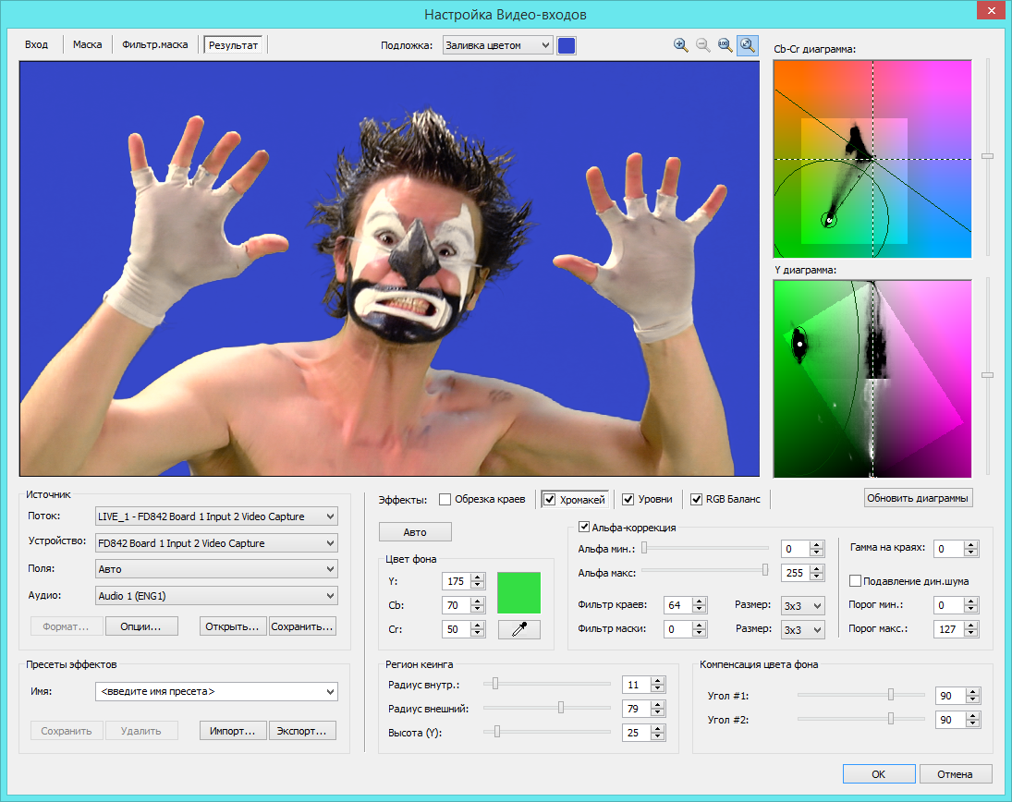Image resolution: width=1012 pixels, height=802 pixels.
Task: Click Открыть... button in Источник
Action: 232,626
